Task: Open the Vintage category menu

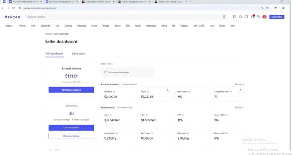Action: coord(106,26)
